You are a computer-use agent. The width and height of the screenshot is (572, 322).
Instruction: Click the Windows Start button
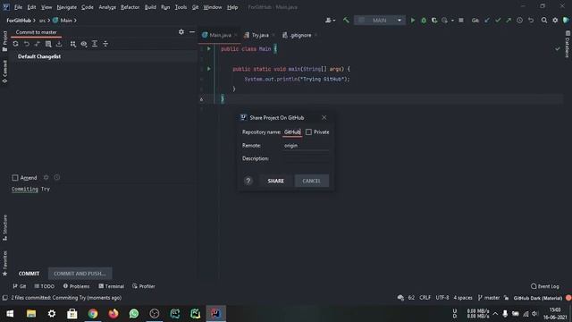click(x=10, y=314)
